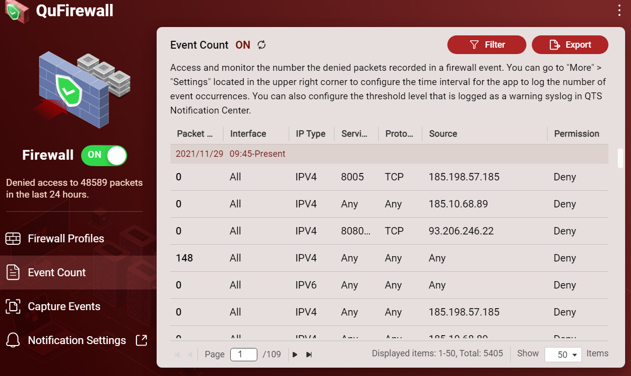Sort by the Permission column header
Viewport: 631px width, 376px height.
(576, 134)
